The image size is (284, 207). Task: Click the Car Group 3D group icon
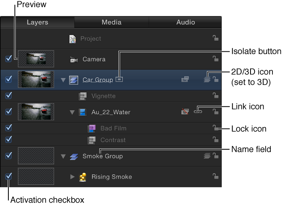(74, 80)
